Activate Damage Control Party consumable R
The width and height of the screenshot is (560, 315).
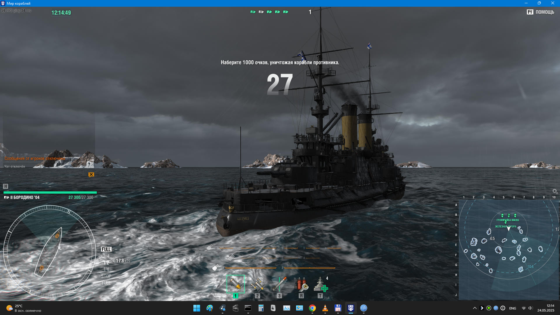[x=301, y=284]
